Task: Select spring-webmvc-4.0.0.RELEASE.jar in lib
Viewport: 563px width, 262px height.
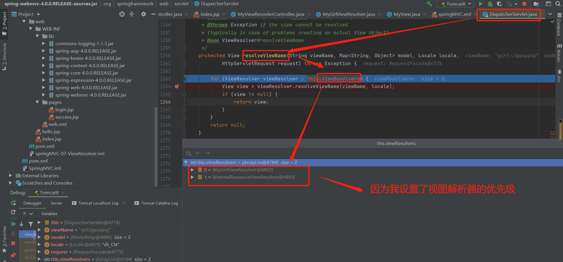Action: click(91, 95)
